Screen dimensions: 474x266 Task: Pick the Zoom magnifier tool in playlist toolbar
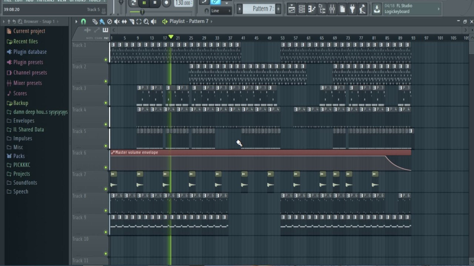coord(146,21)
